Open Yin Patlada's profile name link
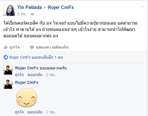This screenshot has height=116, width=148. click(29, 7)
